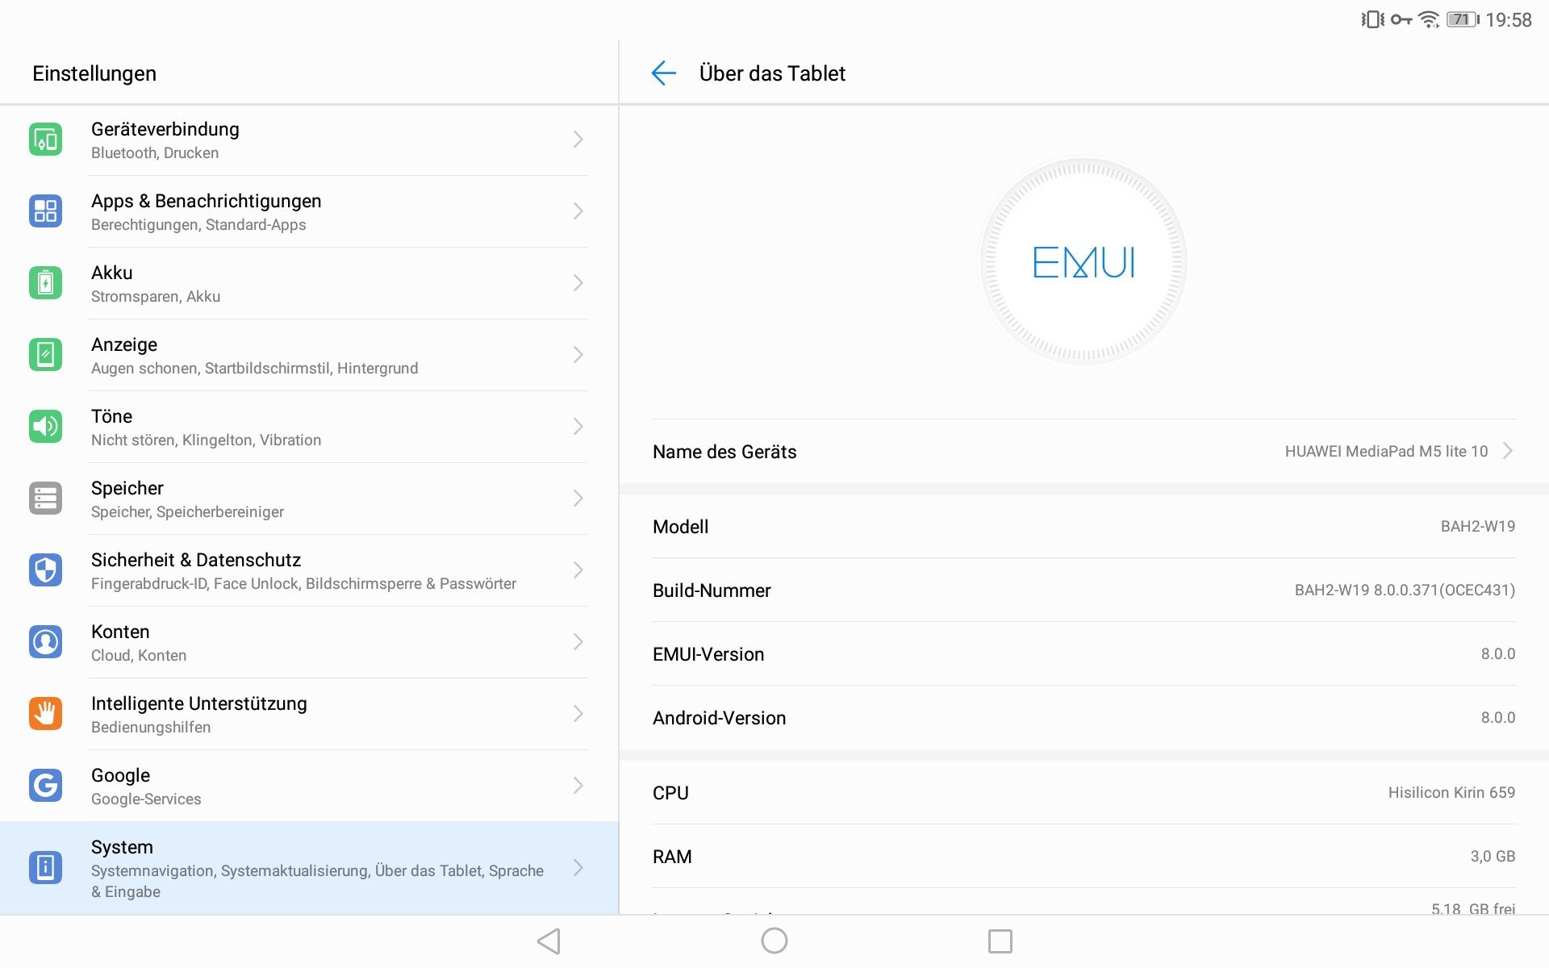Viewport: 1549px width, 968px height.
Task: Open Speicher via its chevron arrow
Action: [x=578, y=499]
